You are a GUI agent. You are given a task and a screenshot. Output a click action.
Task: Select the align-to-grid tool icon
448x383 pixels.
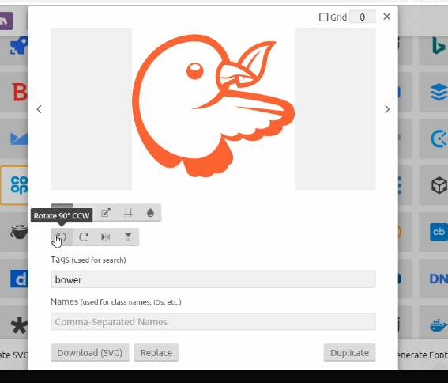click(x=128, y=213)
